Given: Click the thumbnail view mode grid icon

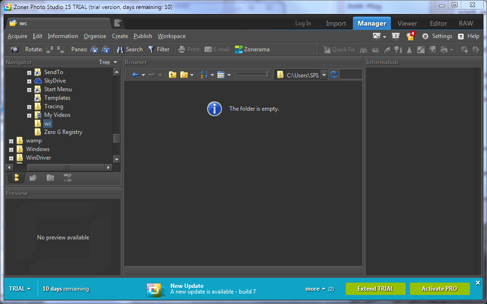Looking at the screenshot, I should point(221,75).
